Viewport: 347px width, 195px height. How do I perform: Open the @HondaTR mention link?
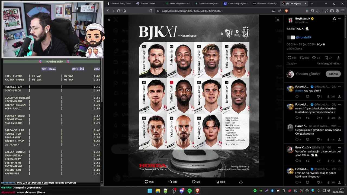click(x=303, y=37)
